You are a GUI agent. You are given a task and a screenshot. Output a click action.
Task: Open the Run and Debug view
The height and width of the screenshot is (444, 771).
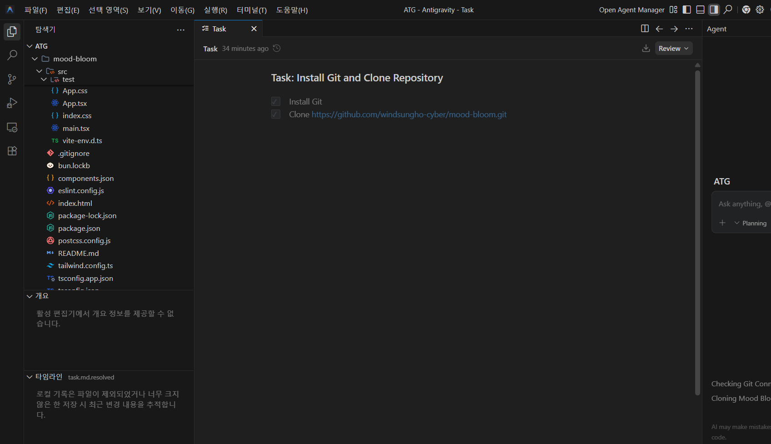point(12,103)
